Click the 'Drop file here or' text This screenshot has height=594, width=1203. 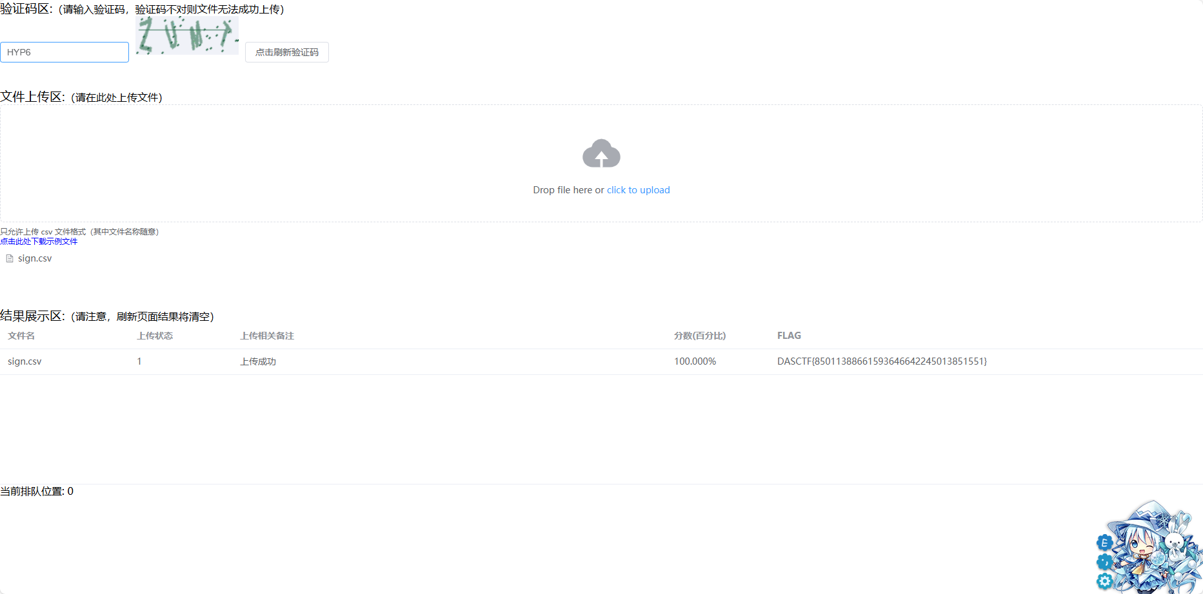pyautogui.click(x=568, y=190)
